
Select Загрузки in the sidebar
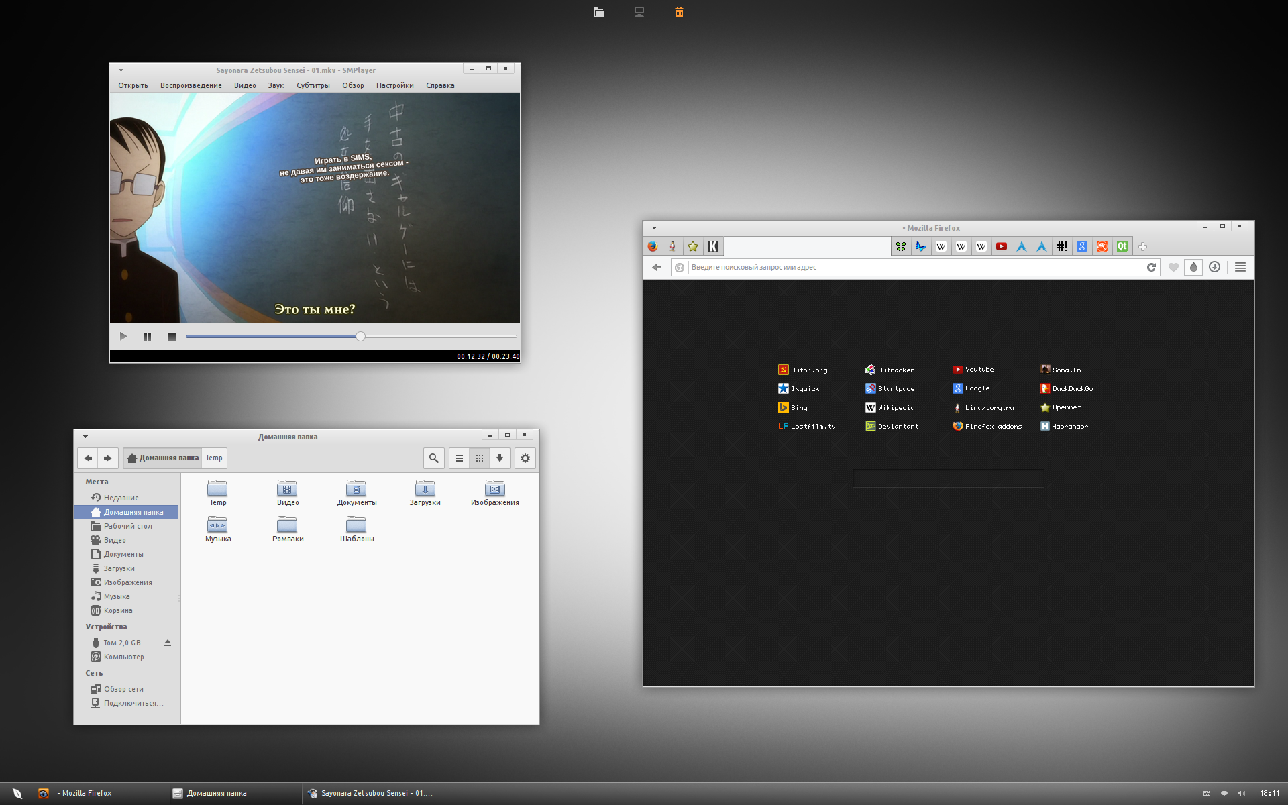pyautogui.click(x=126, y=568)
